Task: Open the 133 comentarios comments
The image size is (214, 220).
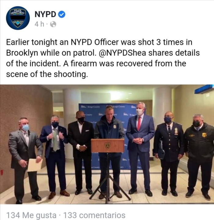Action: coord(94,215)
